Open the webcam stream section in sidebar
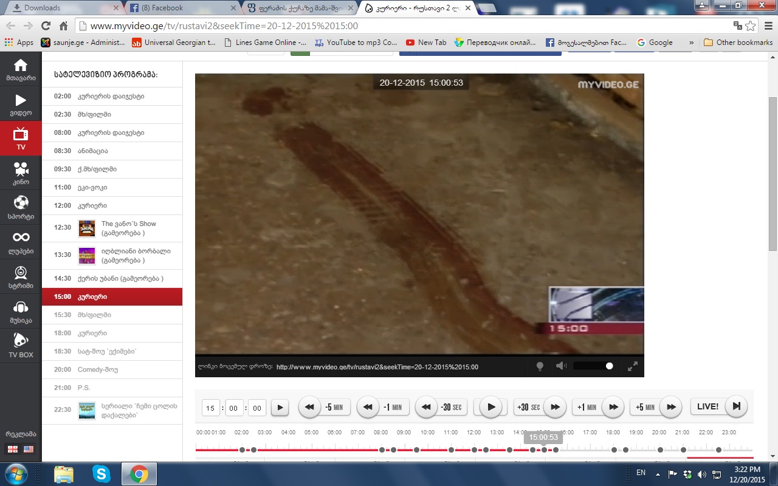This screenshot has height=486, width=778. [21, 276]
